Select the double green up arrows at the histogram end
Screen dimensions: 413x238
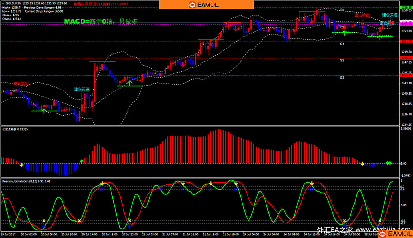click(x=389, y=163)
